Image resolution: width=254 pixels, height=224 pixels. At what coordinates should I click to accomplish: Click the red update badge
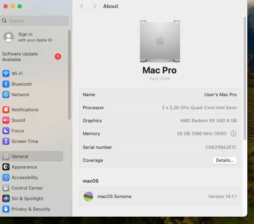point(58,57)
